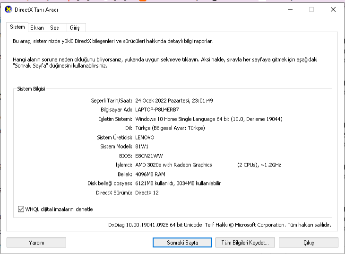Click the 4096MB RAM value

tap(150, 174)
